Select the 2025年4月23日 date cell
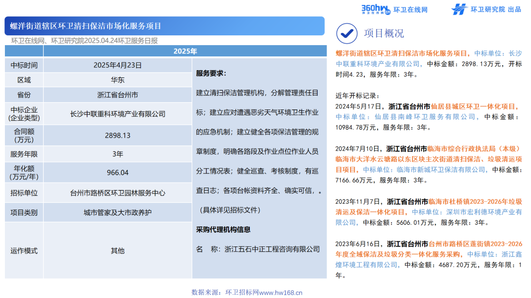The image size is (531, 298). pyautogui.click(x=118, y=65)
